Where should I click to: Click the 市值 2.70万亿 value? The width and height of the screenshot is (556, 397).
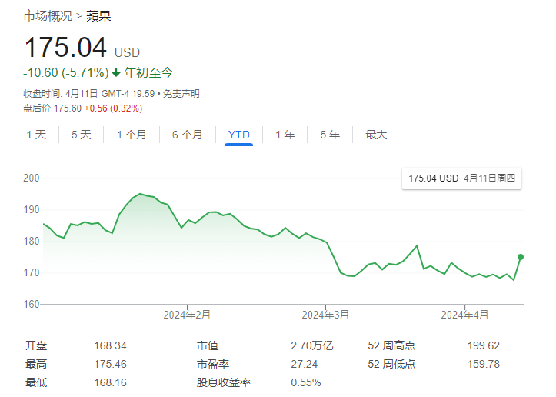click(312, 345)
